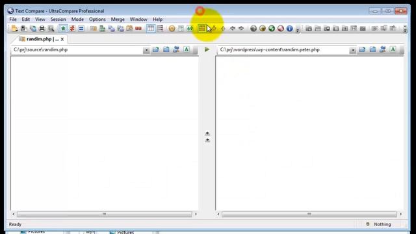The height and width of the screenshot is (234, 416).
Task: Click the Print icon in the toolbar
Action: [42, 29]
